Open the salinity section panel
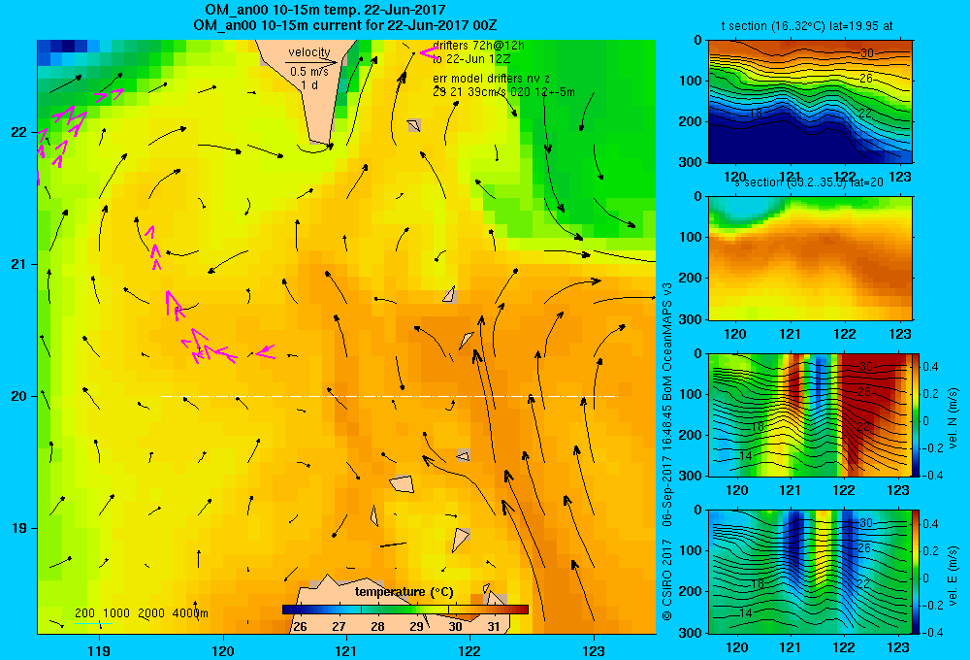970x660 pixels. tap(810, 258)
